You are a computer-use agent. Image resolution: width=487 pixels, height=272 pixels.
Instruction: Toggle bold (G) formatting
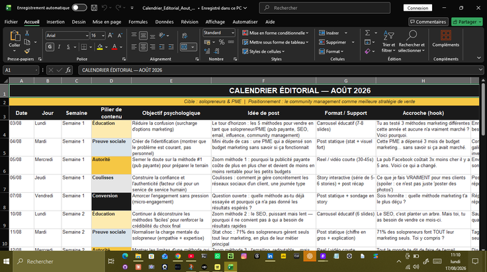50,47
